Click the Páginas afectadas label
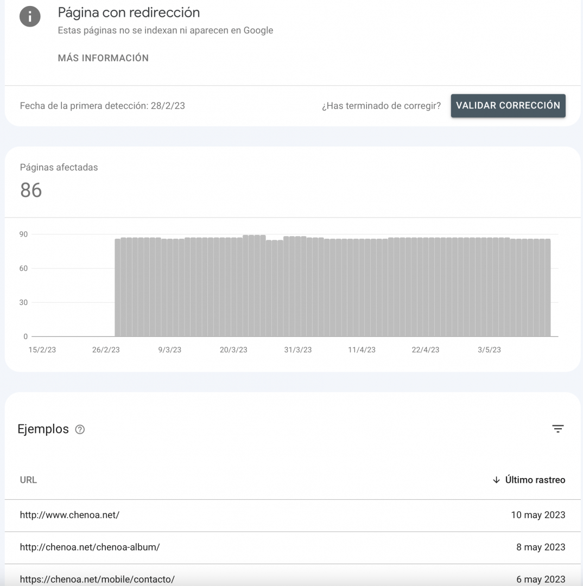 tap(59, 168)
